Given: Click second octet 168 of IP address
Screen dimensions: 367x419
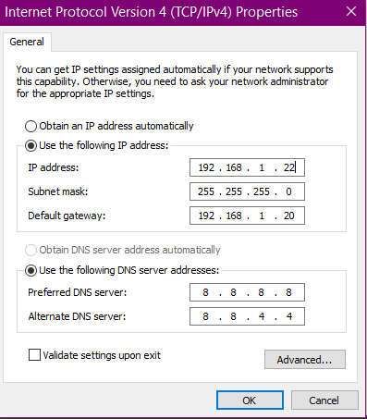Looking at the screenshot, I should pos(234,167).
